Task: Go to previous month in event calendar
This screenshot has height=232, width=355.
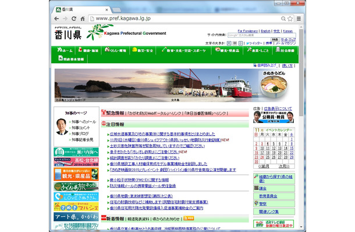Action: (264, 166)
